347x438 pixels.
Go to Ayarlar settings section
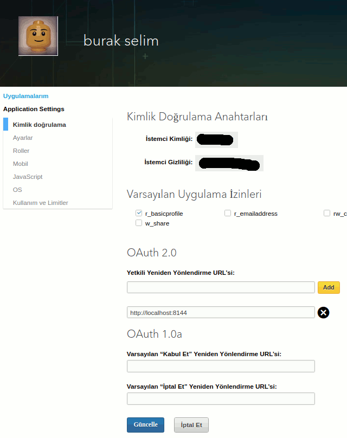[23, 138]
